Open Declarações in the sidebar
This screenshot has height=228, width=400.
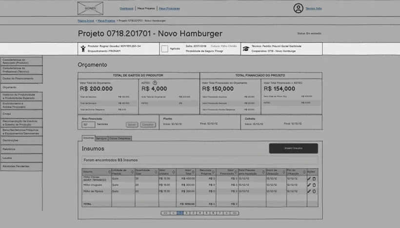[21, 140]
